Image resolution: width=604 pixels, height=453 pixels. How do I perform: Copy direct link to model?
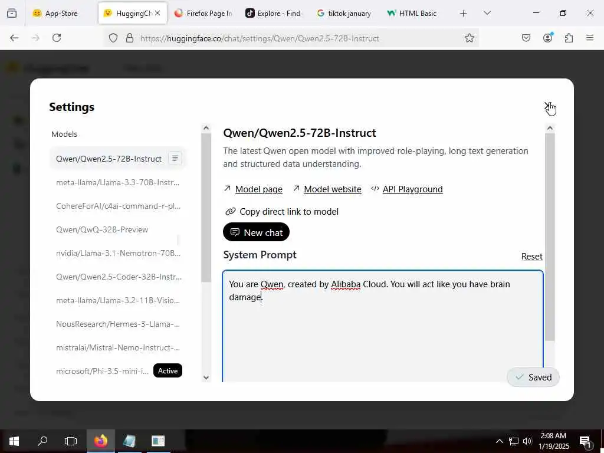[x=281, y=212]
